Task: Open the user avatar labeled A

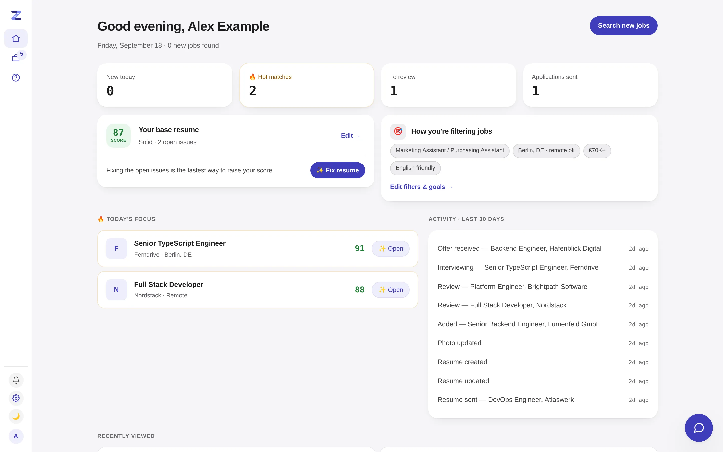Action: pos(16,436)
